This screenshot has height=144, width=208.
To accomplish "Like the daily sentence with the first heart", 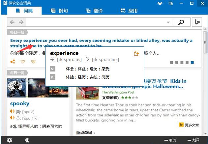I will (x=23, y=62).
